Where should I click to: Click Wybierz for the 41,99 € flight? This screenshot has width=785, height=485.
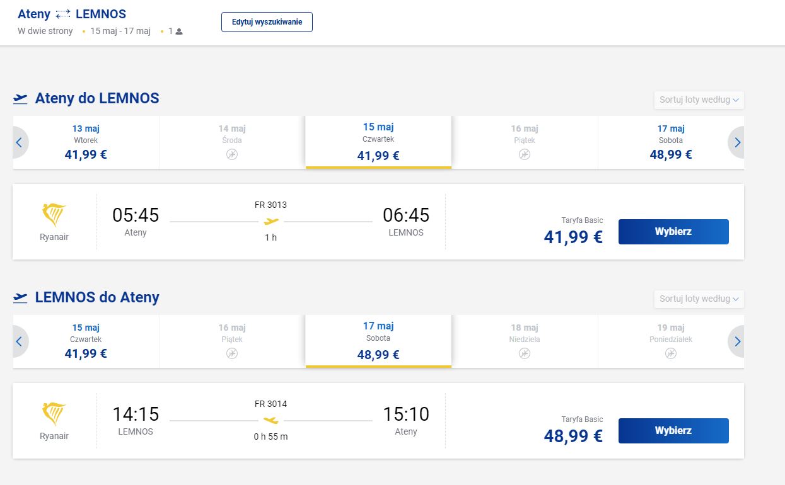pos(673,232)
